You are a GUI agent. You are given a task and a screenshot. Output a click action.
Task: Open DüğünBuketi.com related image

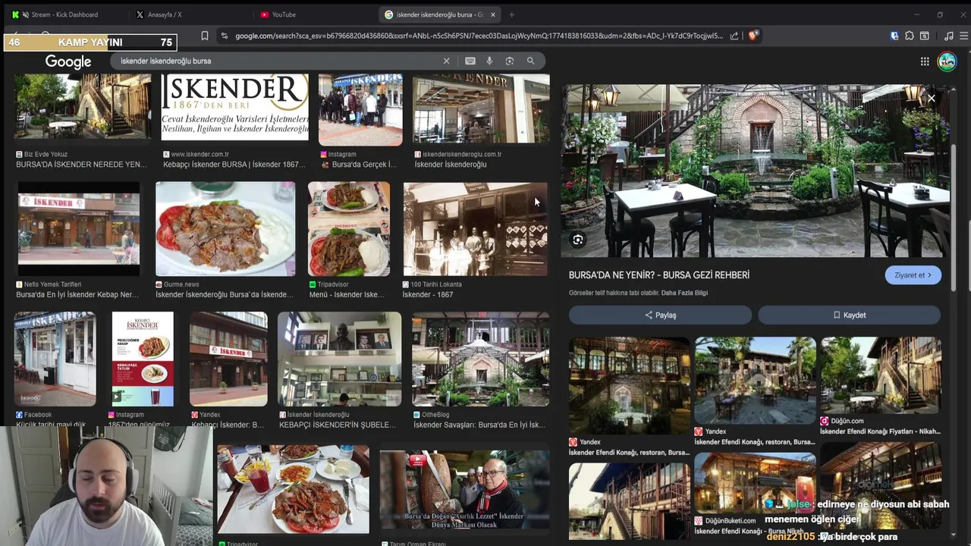pyautogui.click(x=755, y=482)
